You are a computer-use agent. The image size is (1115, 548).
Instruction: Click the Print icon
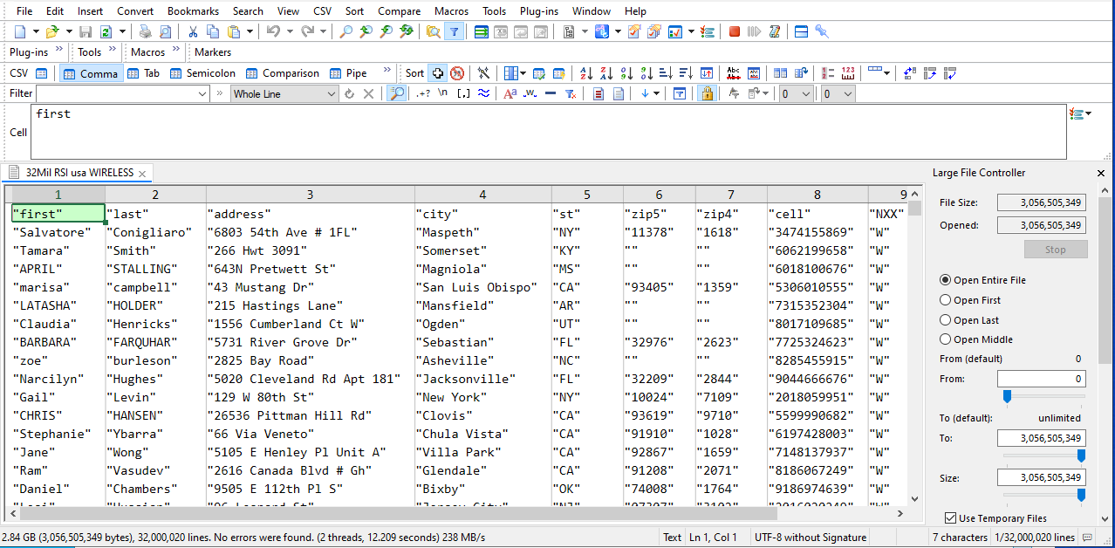(x=145, y=31)
